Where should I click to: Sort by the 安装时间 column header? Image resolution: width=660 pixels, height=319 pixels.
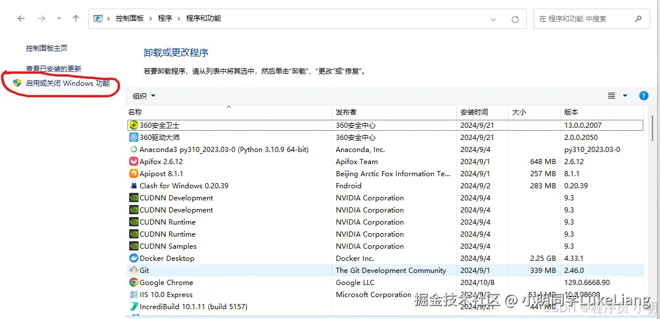pos(482,112)
